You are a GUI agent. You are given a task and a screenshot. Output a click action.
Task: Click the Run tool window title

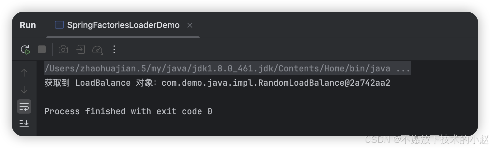pyautogui.click(x=28, y=25)
